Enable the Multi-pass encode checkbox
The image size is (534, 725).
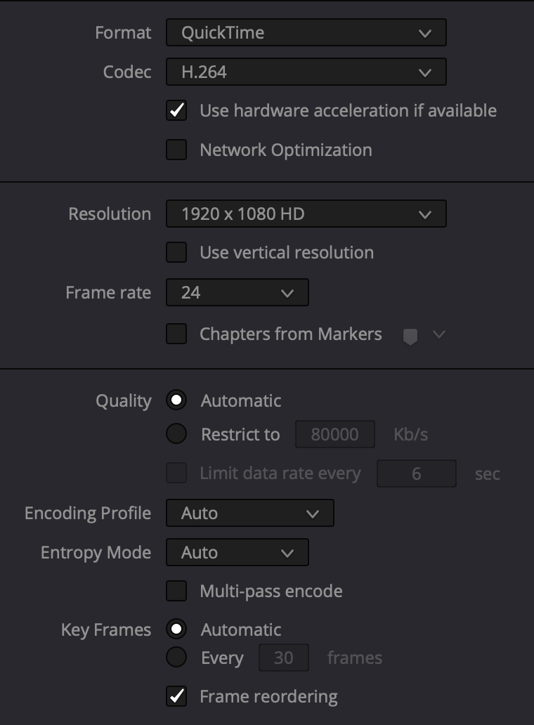176,592
